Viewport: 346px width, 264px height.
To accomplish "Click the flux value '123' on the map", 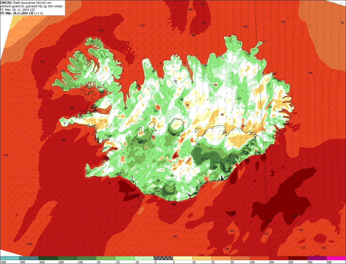I will click(x=154, y=137).
